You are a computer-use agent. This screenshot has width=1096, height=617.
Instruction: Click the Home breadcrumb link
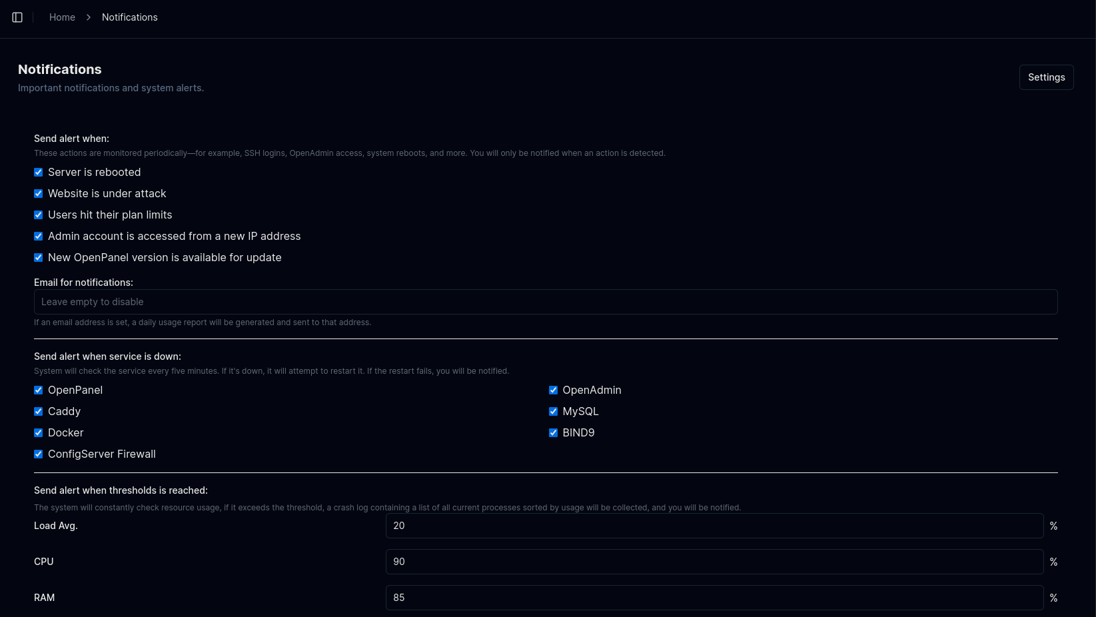(x=62, y=17)
